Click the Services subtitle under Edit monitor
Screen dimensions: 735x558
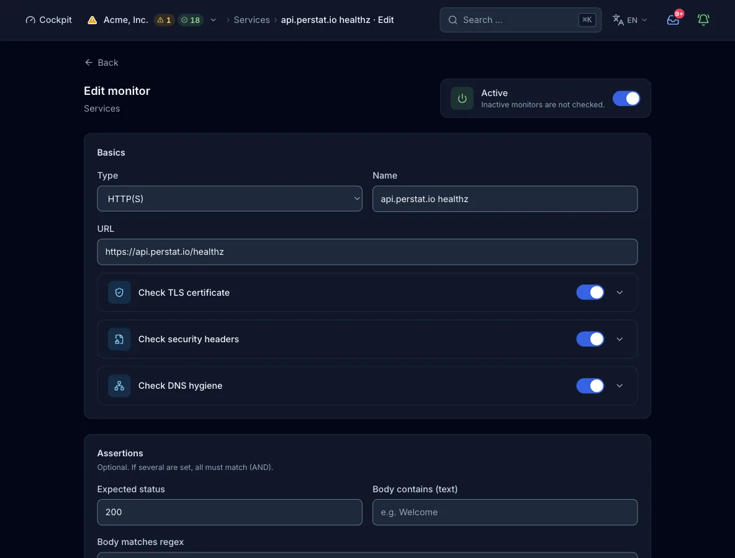102,108
